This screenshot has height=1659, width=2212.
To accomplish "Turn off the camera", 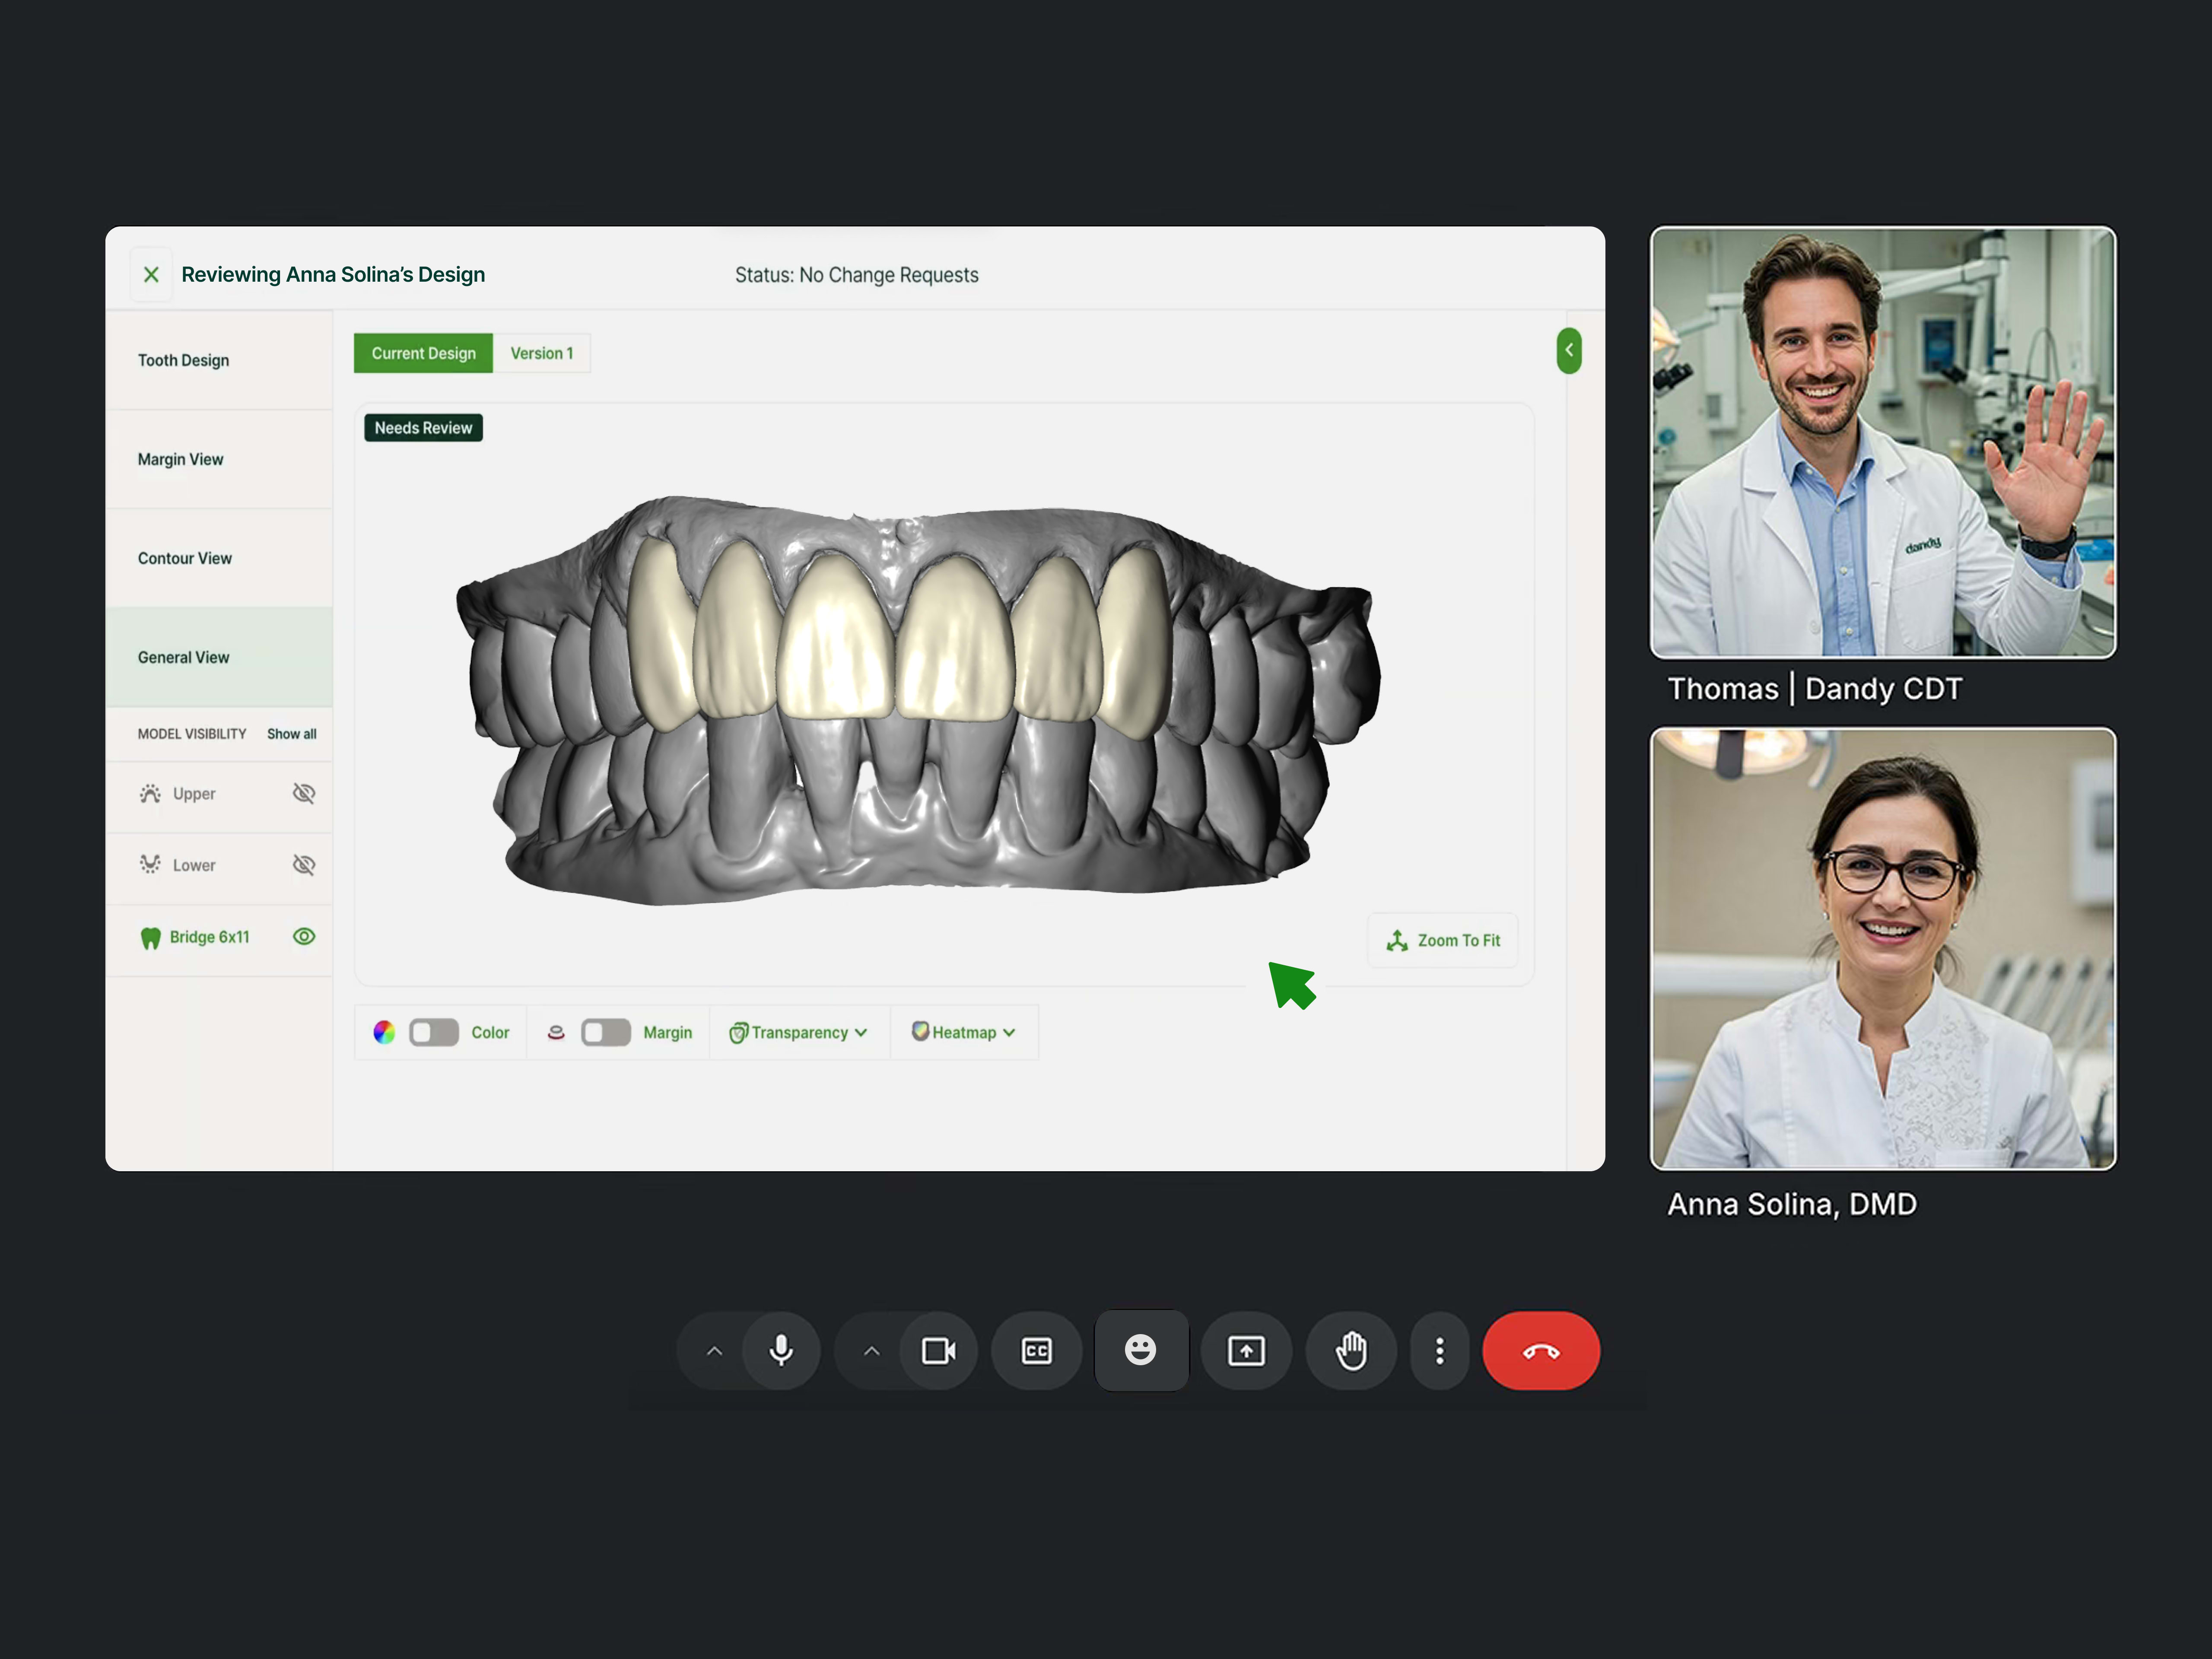I will [x=938, y=1350].
